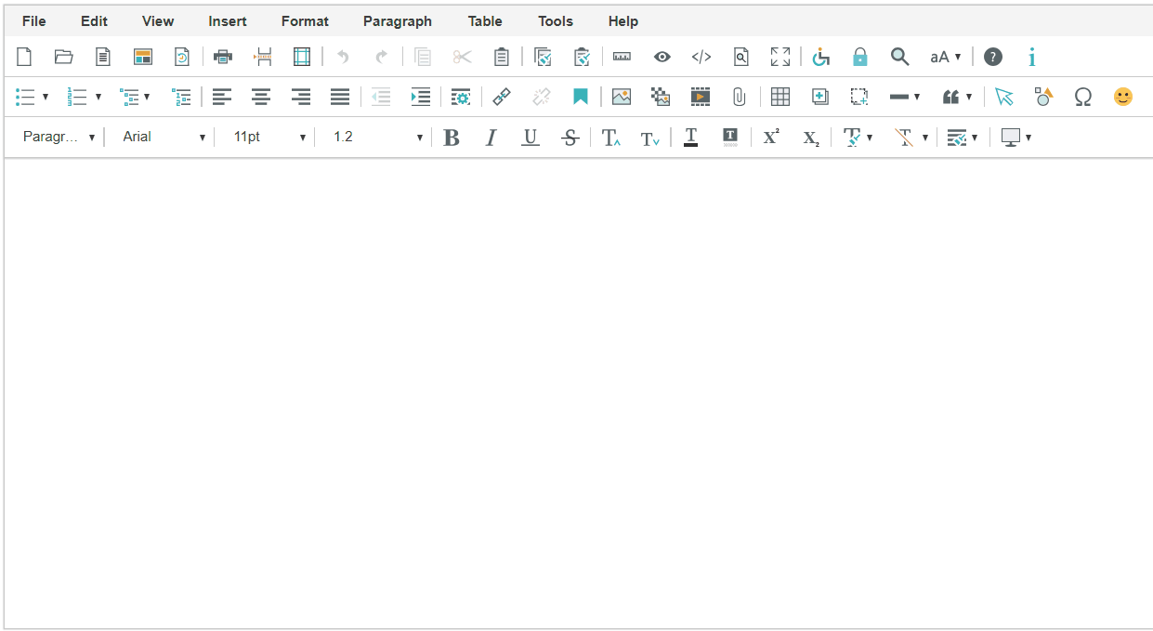Insert or edit a link

502,97
